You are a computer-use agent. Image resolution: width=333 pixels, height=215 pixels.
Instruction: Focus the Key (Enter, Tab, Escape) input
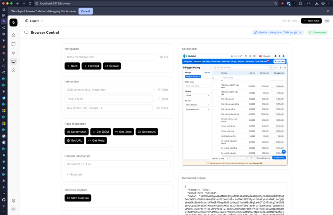[x=109, y=108]
